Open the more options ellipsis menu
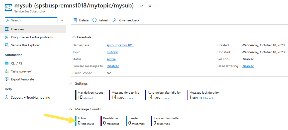Viewport: 288px width, 130px height. click(158, 6)
